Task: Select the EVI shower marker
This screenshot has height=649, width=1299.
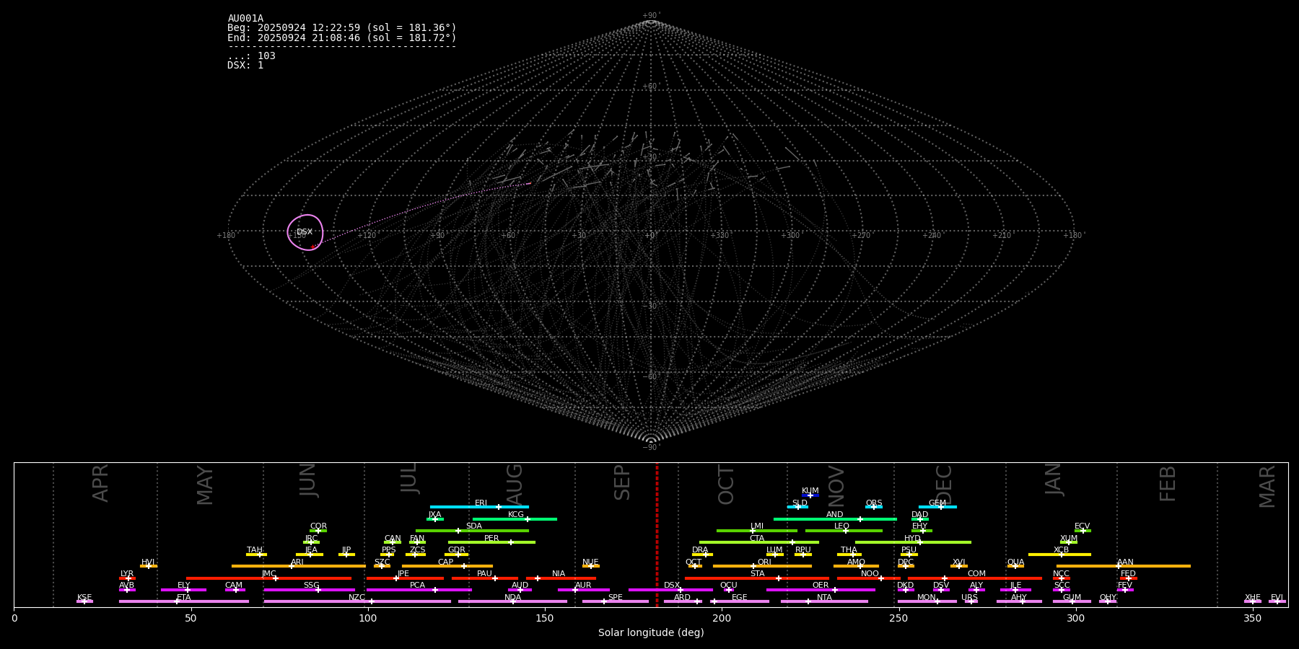Action: [1277, 601]
